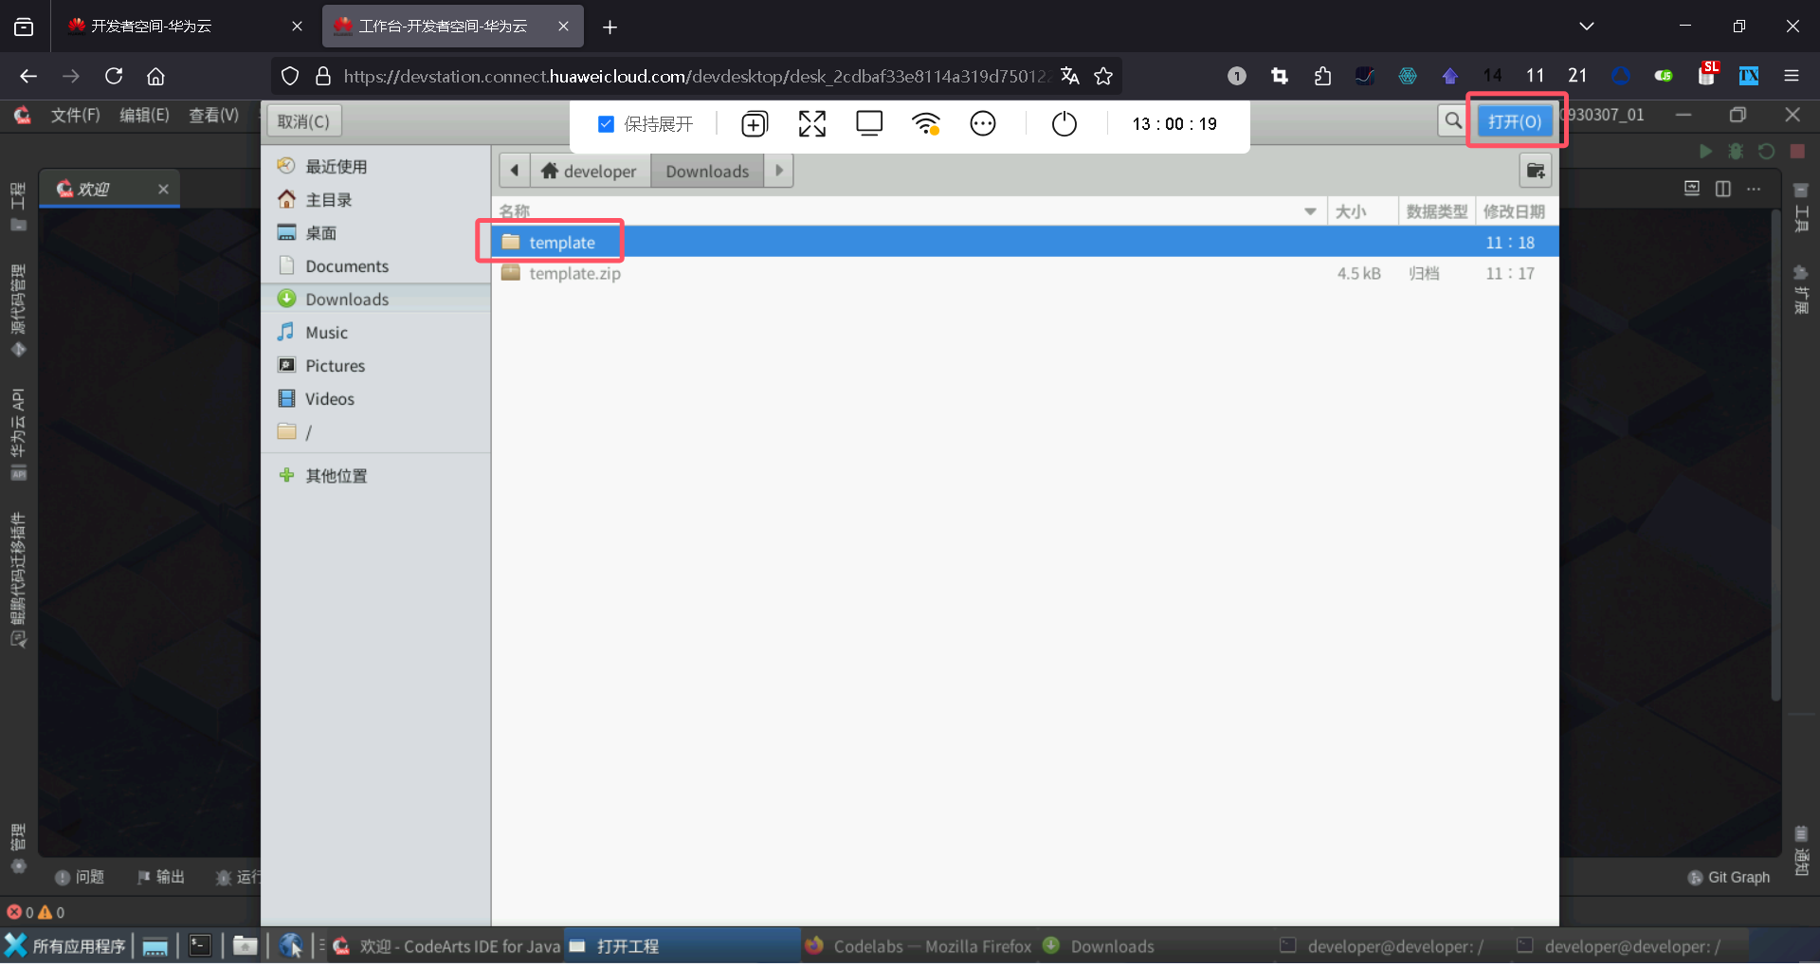Click the plus-in-square icon in the remote desktop toolbar
This screenshot has width=1820, height=967.
point(755,124)
